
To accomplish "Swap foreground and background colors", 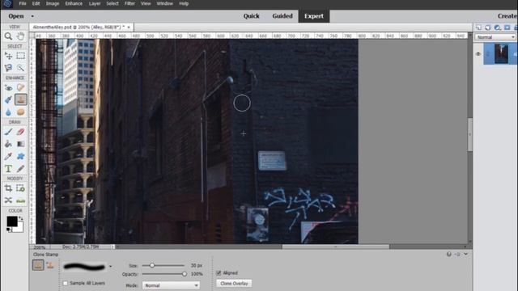I will 21,218.
